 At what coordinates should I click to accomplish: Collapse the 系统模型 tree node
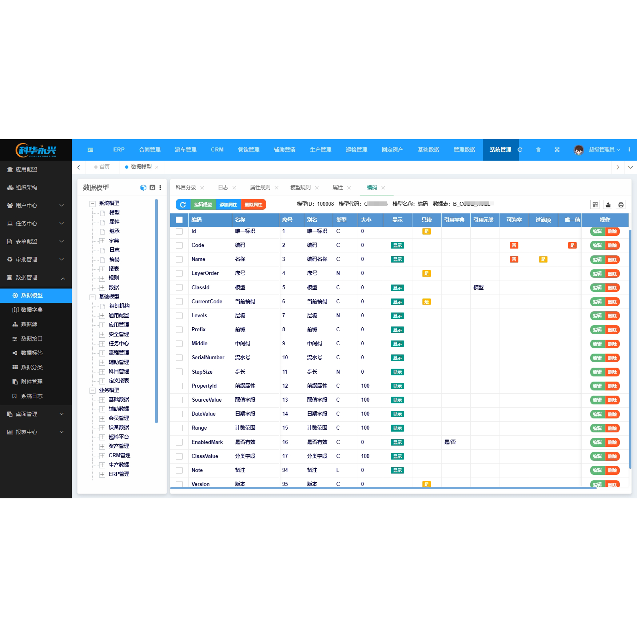(x=92, y=203)
